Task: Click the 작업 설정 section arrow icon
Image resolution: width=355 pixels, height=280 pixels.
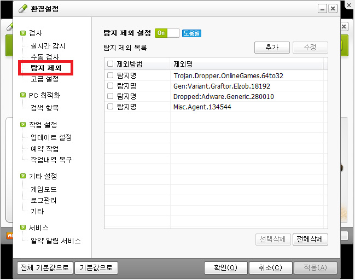Action: 23,125
